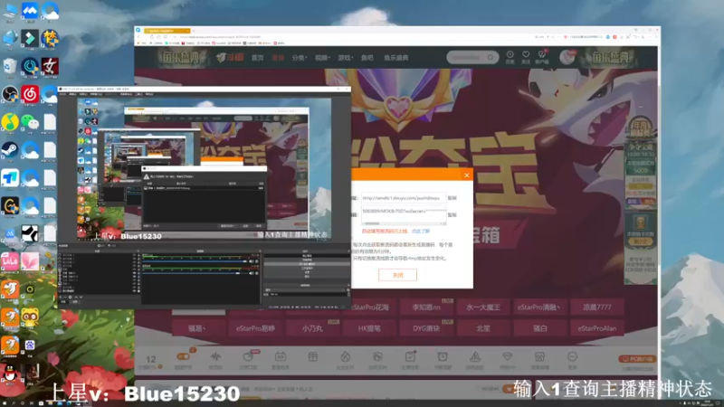724x407 pixels.
Task: Open the This PC desktop icon
Action: [x=10, y=11]
